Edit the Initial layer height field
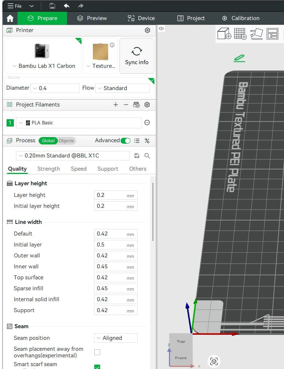Viewport: 284px width, 369px height. [x=115, y=206]
